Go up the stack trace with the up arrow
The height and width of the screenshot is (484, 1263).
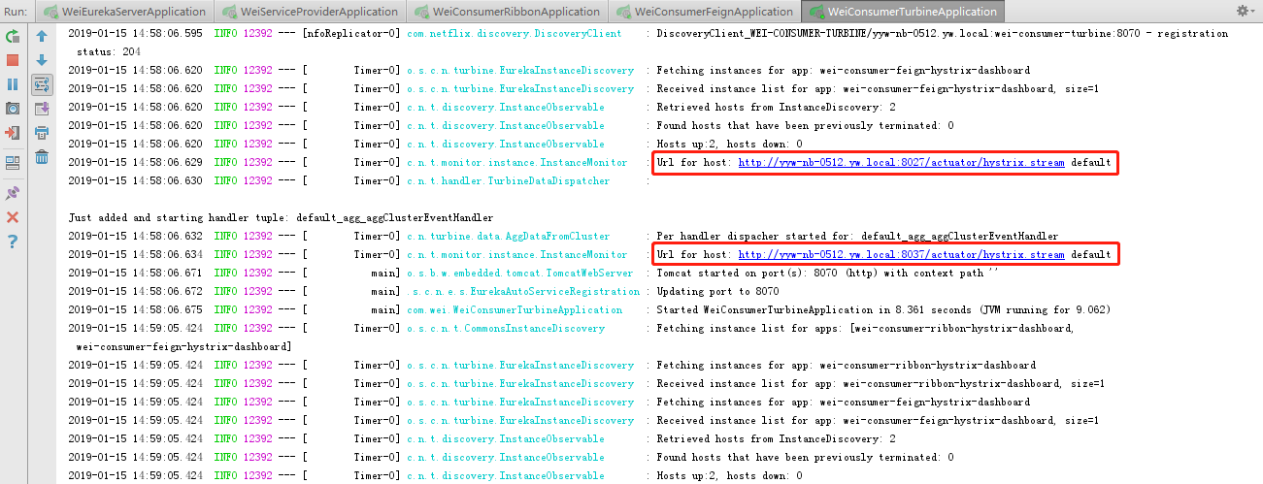[x=42, y=36]
